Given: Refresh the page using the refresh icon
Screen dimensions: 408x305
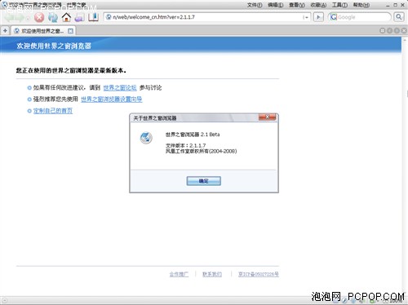Looking at the screenshot, I should 53,18.
